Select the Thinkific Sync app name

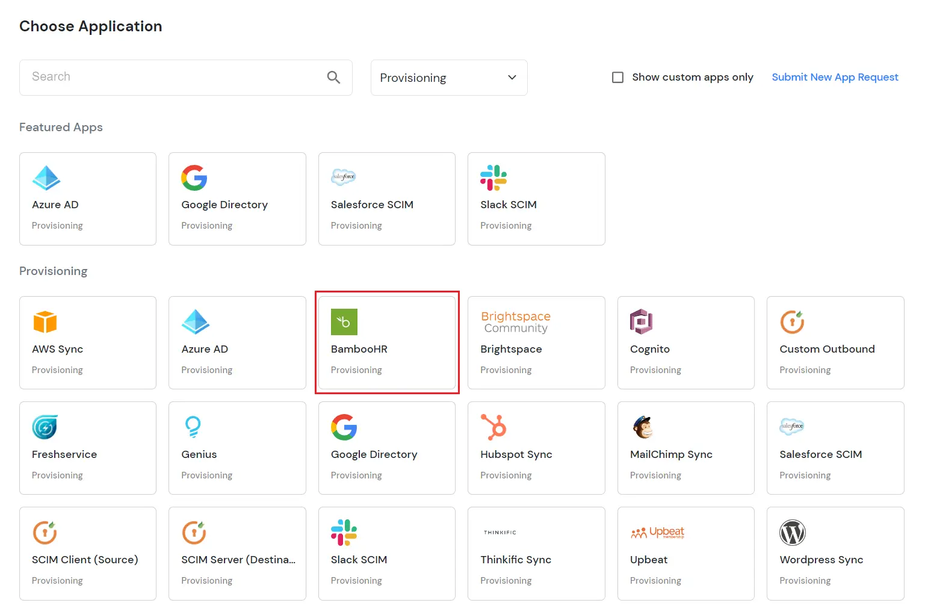[x=516, y=560]
